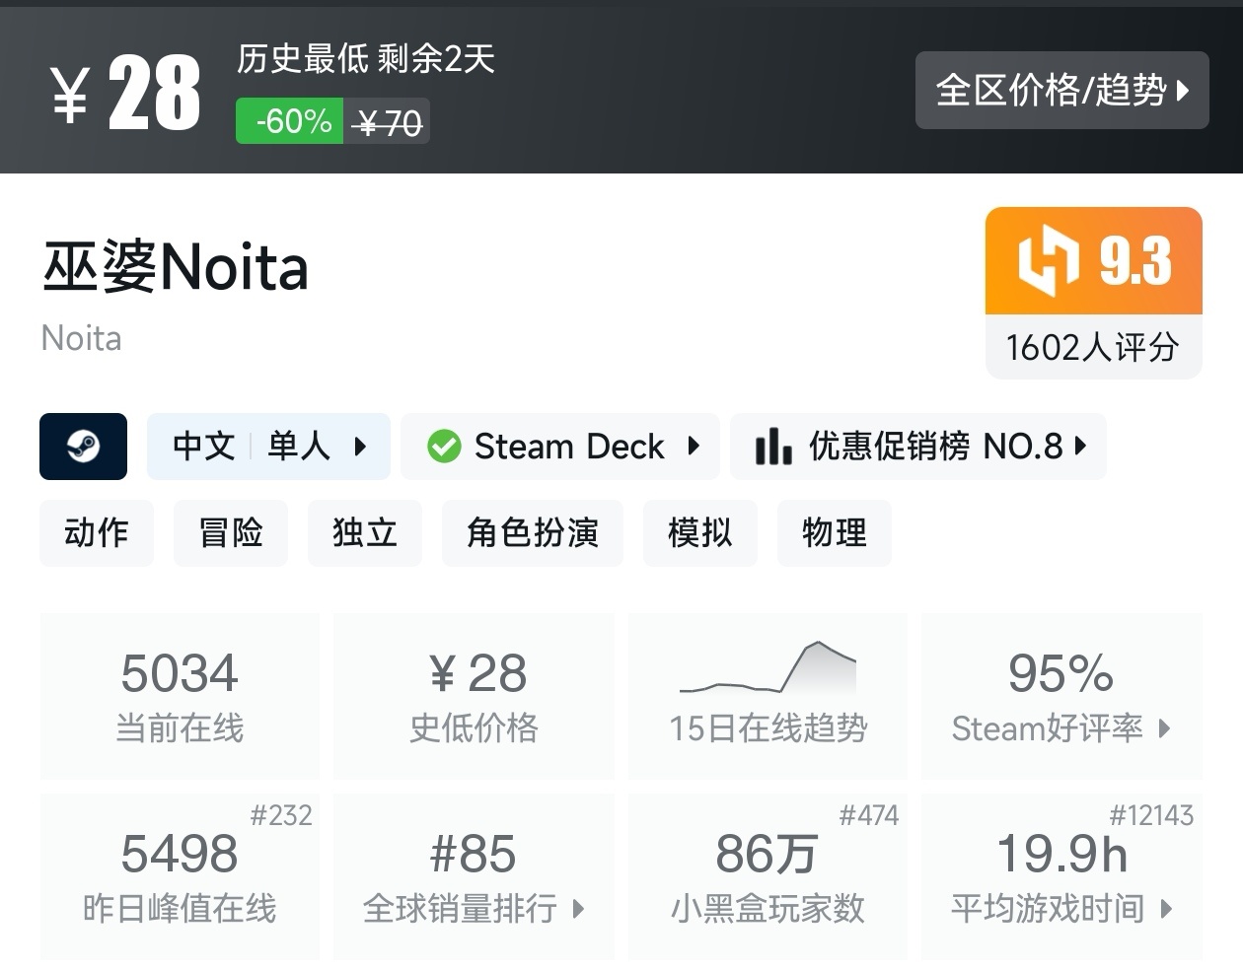Click the -60% discount label
Image resolution: width=1243 pixels, height=969 pixels.
(x=288, y=120)
